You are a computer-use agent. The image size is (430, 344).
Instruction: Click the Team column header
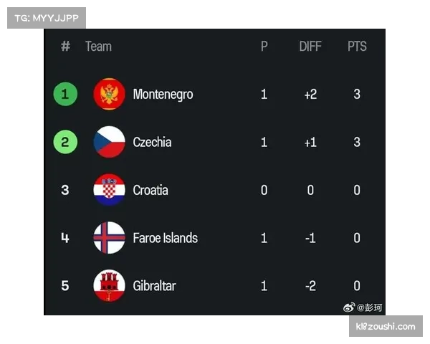pos(98,47)
